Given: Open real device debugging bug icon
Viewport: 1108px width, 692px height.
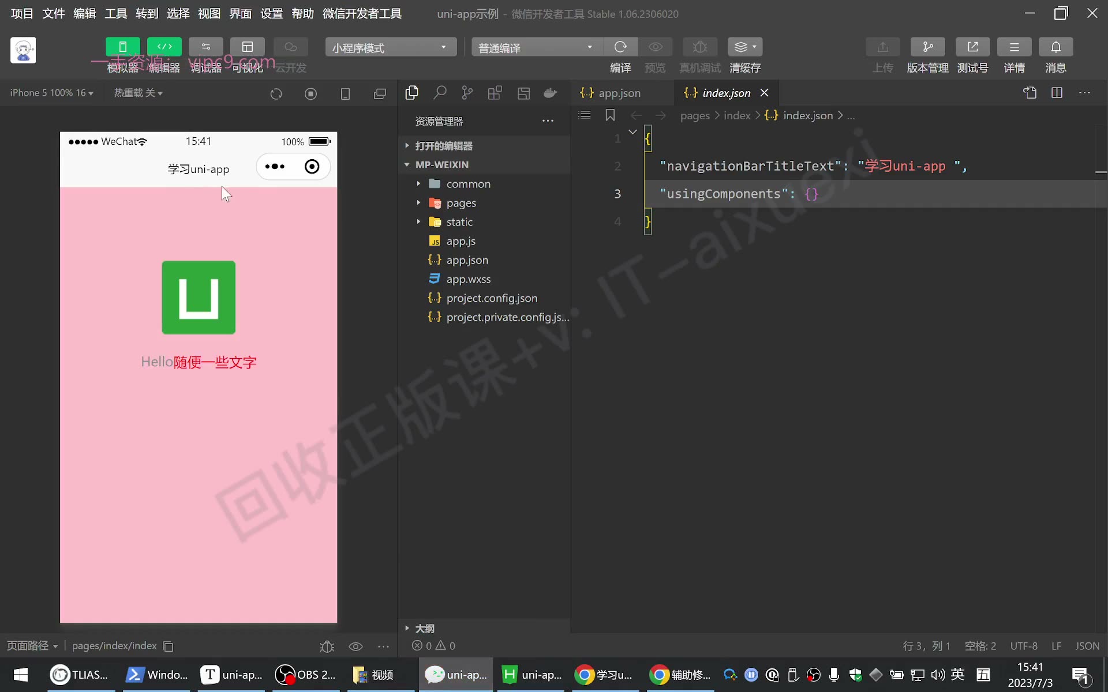Looking at the screenshot, I should (700, 47).
